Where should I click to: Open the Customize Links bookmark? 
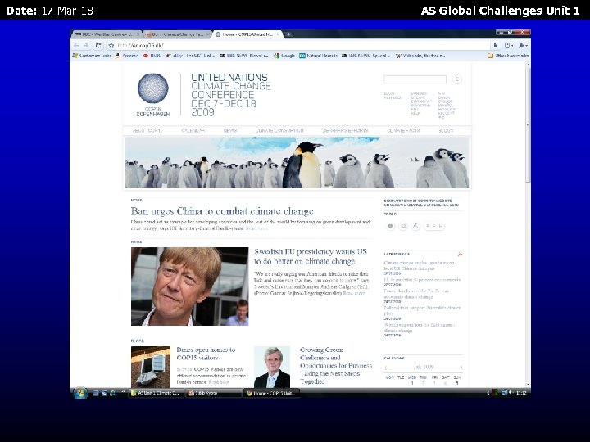92,56
